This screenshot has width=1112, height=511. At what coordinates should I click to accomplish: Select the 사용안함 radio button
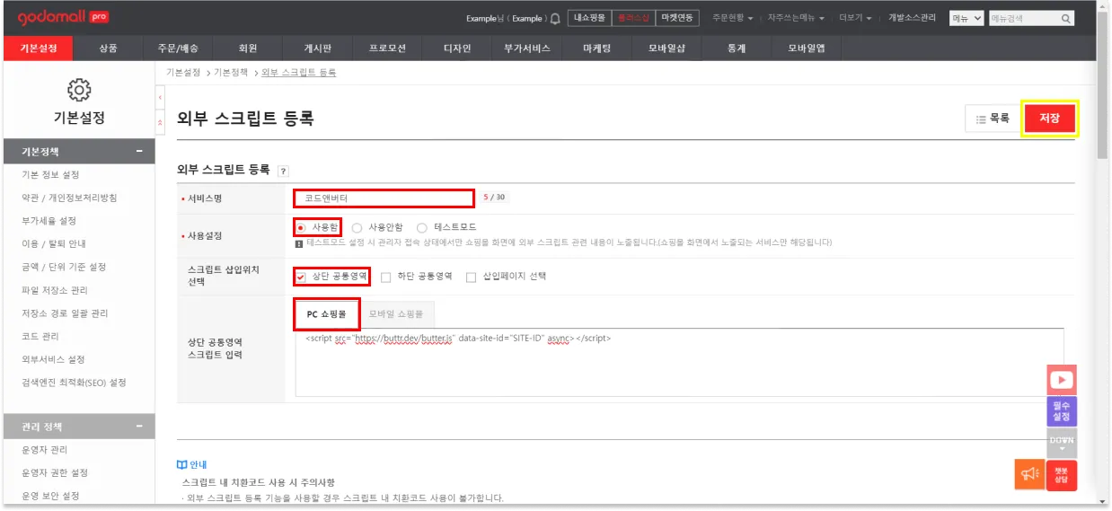[357, 228]
